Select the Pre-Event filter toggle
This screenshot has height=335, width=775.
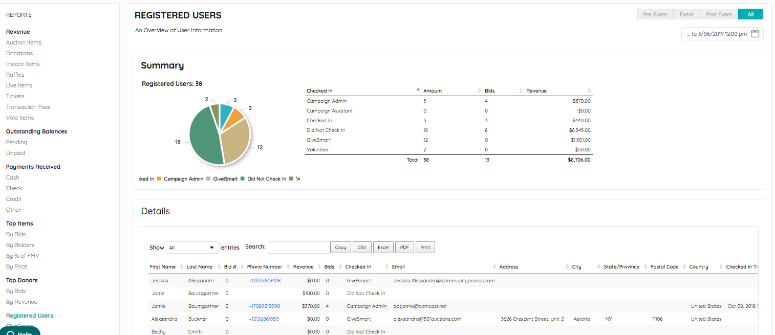pyautogui.click(x=655, y=14)
